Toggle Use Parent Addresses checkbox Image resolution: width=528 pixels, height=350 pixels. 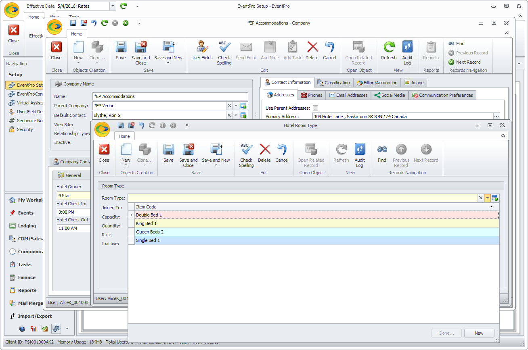[316, 108]
